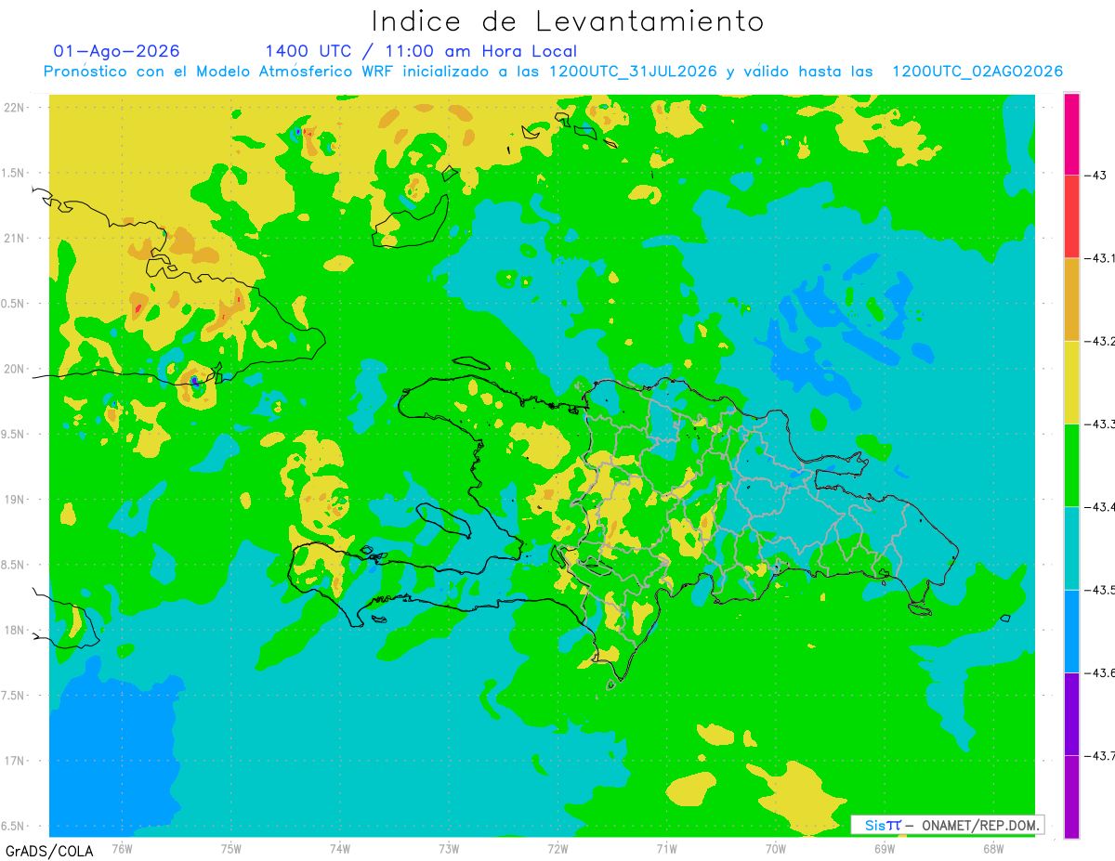
Task: Click the legend value -43.7
Action: (1099, 756)
